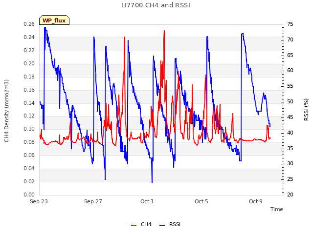313x234 pixels.
Task: Click the 0.04 left axis tick label
Action: (29, 168)
